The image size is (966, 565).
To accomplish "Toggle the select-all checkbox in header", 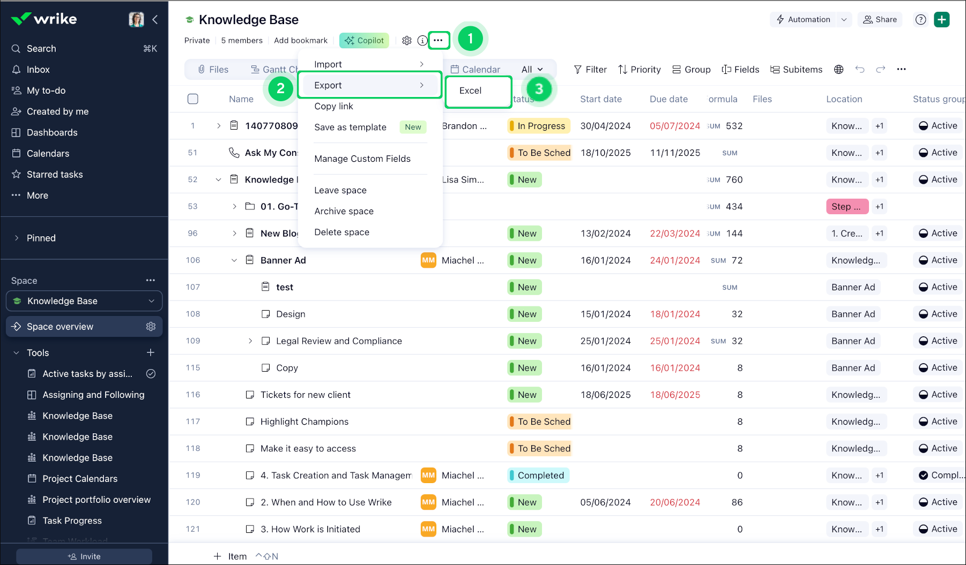I will [193, 99].
